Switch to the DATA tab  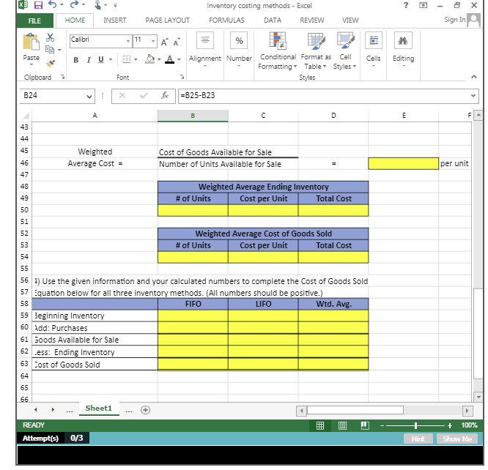coord(273,20)
